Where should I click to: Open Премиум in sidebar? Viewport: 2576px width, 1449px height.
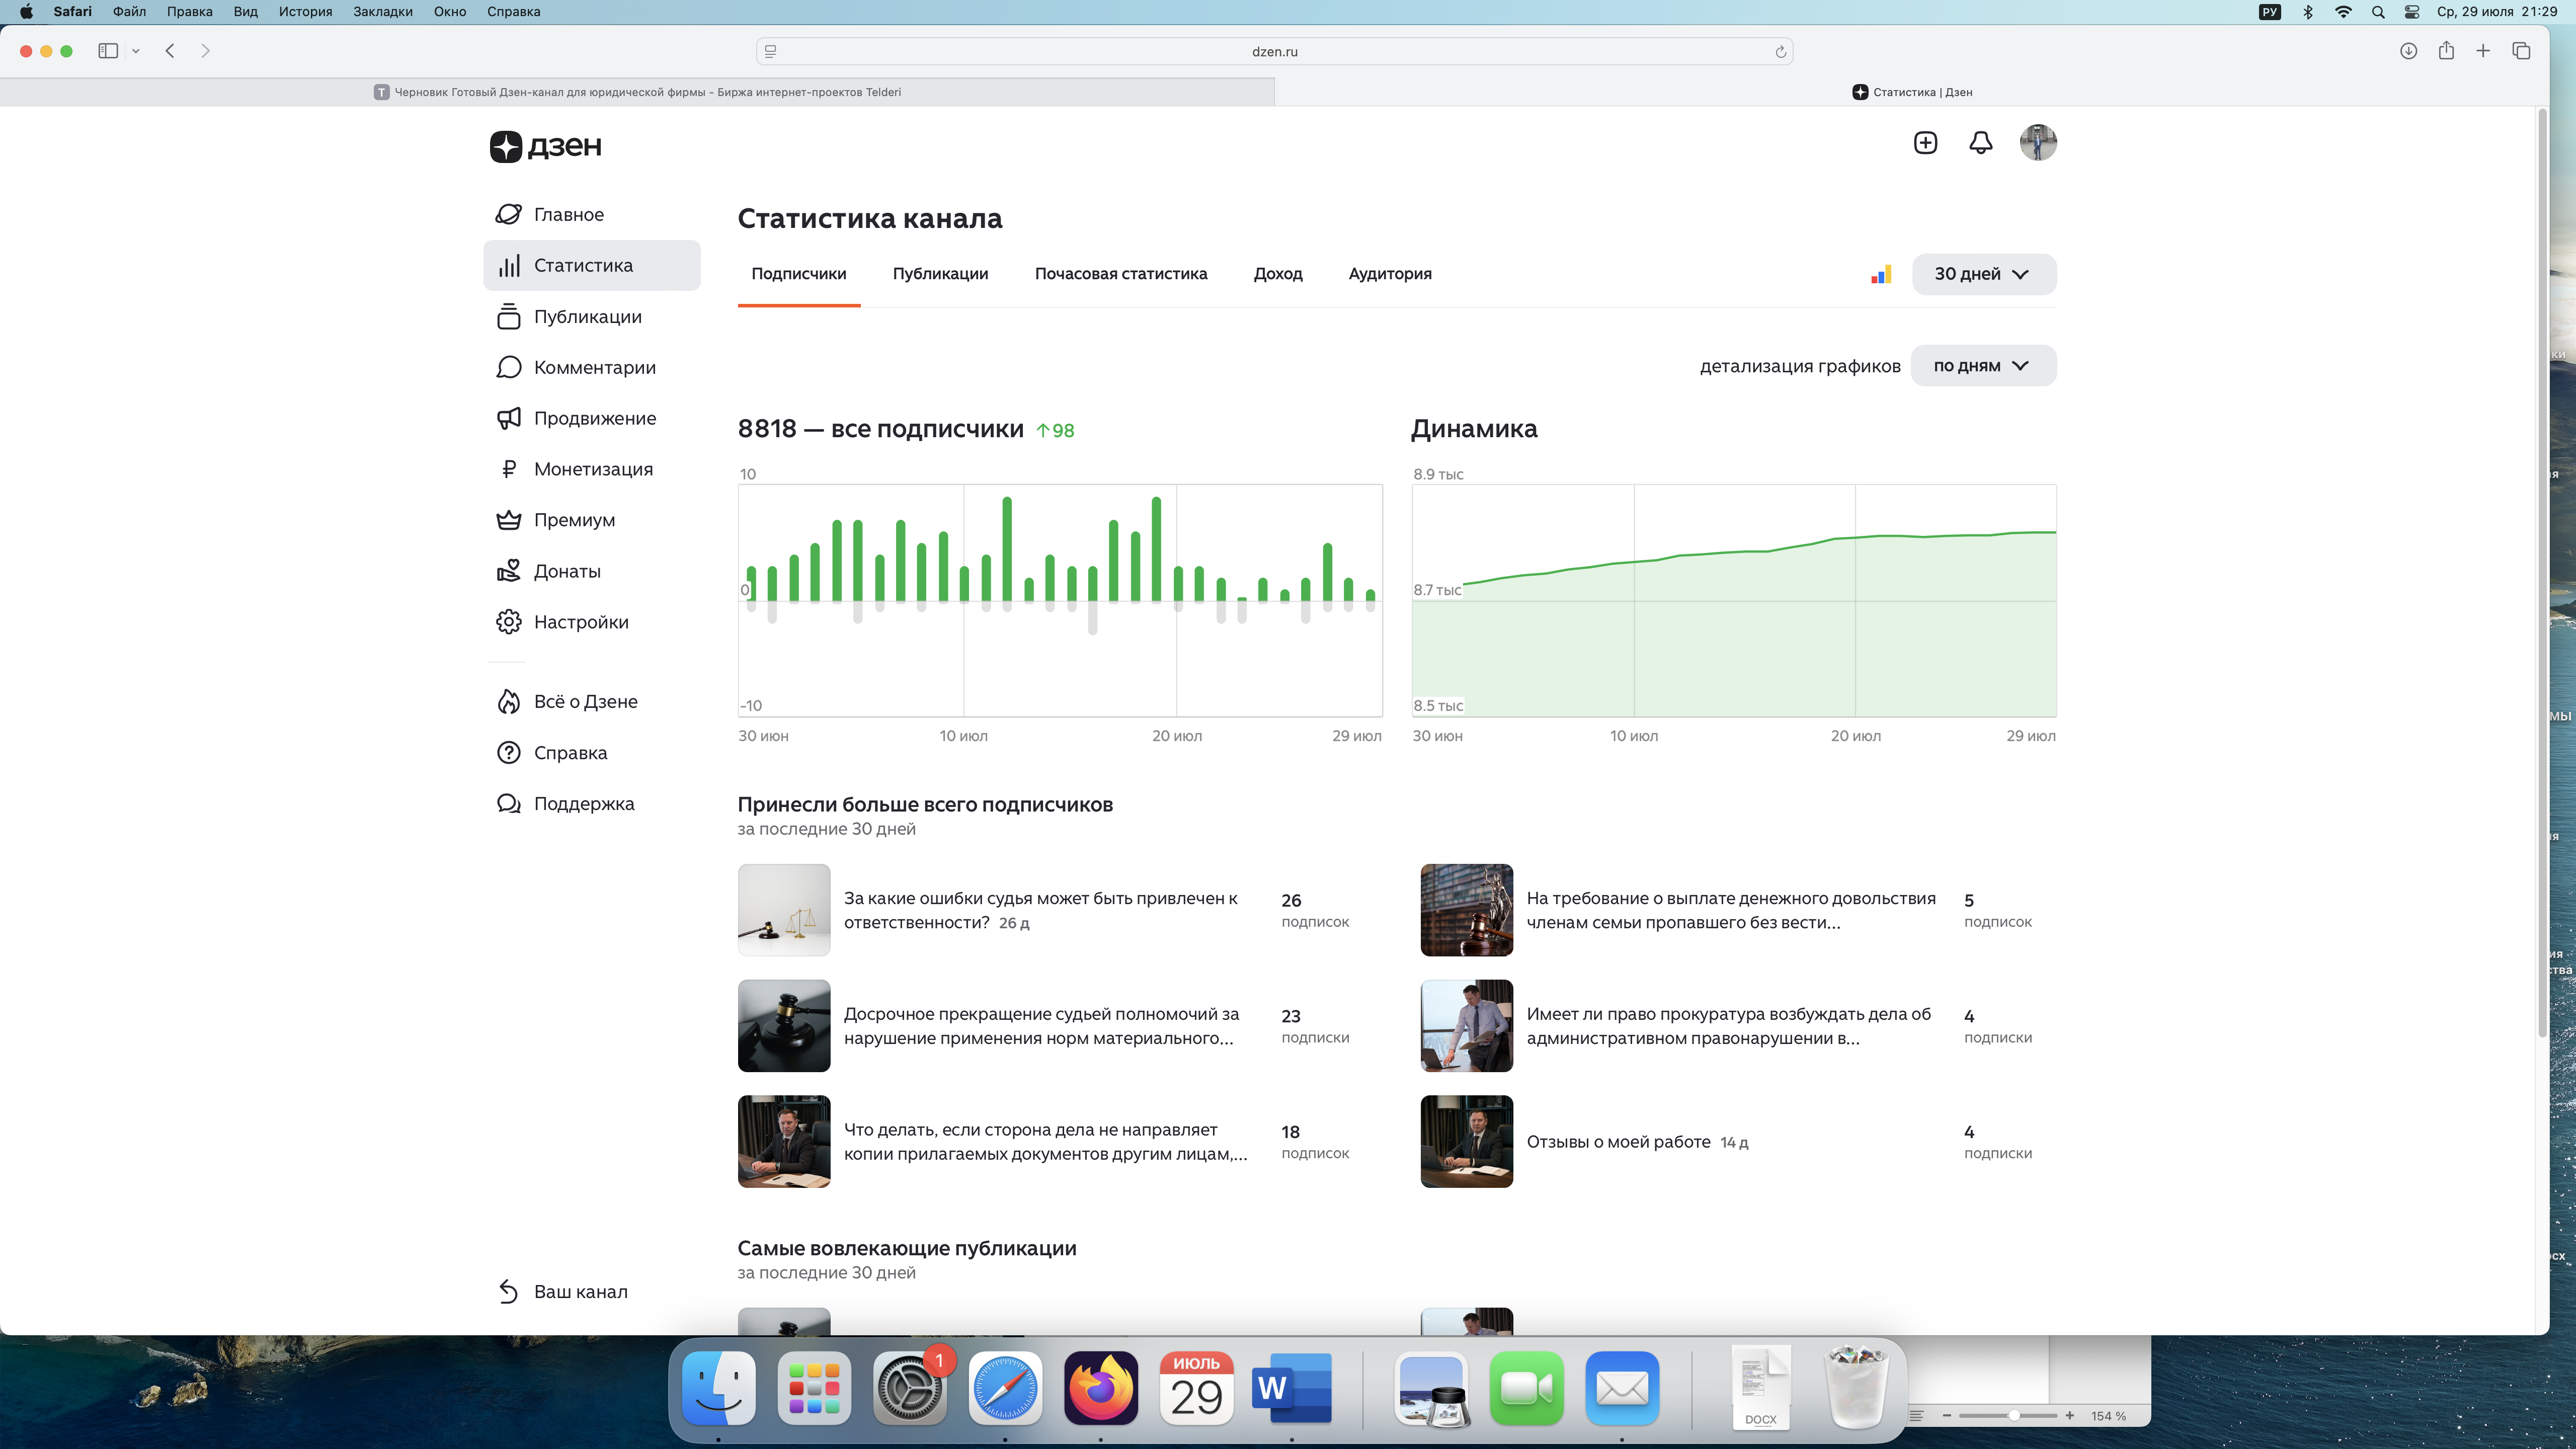[x=592, y=520]
